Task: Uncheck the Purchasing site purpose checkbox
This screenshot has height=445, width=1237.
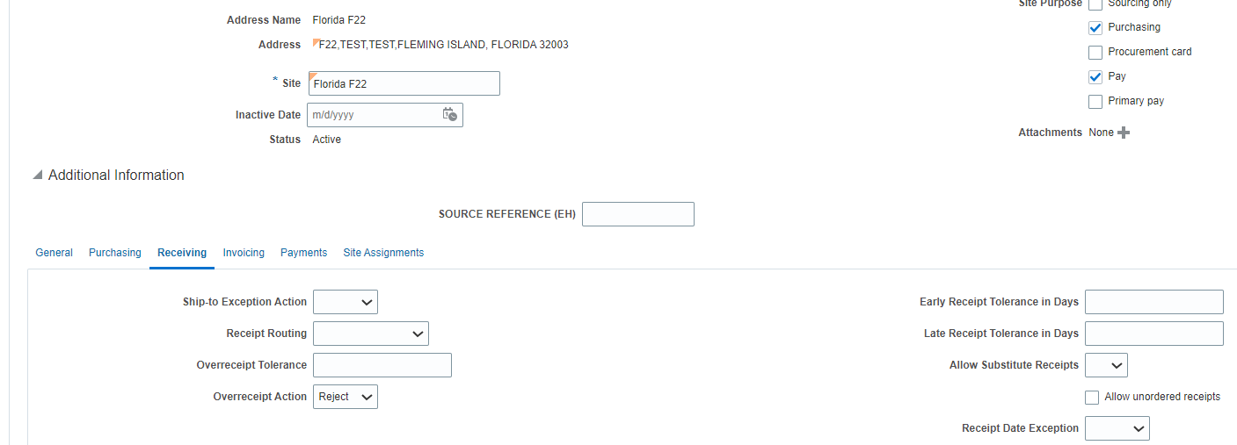Action: (1095, 28)
